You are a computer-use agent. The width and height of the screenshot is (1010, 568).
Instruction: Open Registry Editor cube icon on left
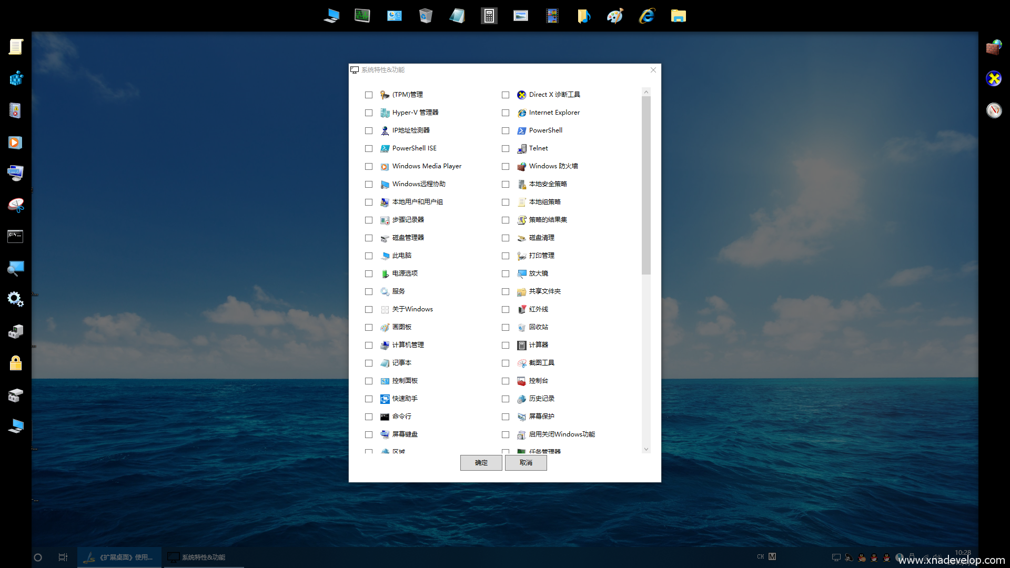tap(16, 79)
